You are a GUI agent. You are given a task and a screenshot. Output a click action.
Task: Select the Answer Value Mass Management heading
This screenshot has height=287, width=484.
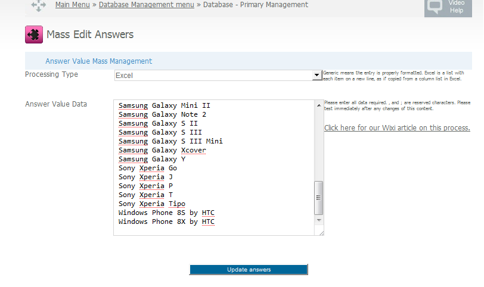tap(98, 61)
